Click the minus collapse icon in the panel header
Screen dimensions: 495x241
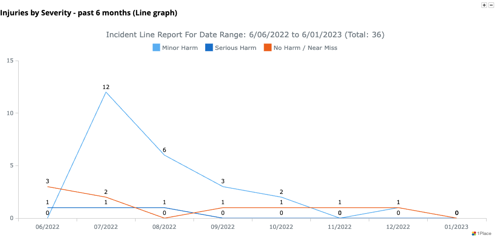(491, 4)
